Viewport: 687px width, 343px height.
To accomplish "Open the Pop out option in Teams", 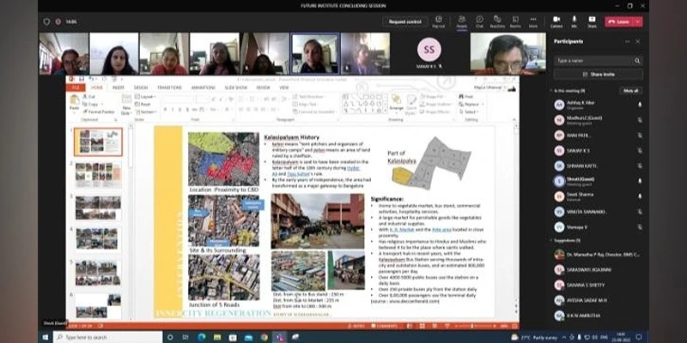I will coord(438,21).
